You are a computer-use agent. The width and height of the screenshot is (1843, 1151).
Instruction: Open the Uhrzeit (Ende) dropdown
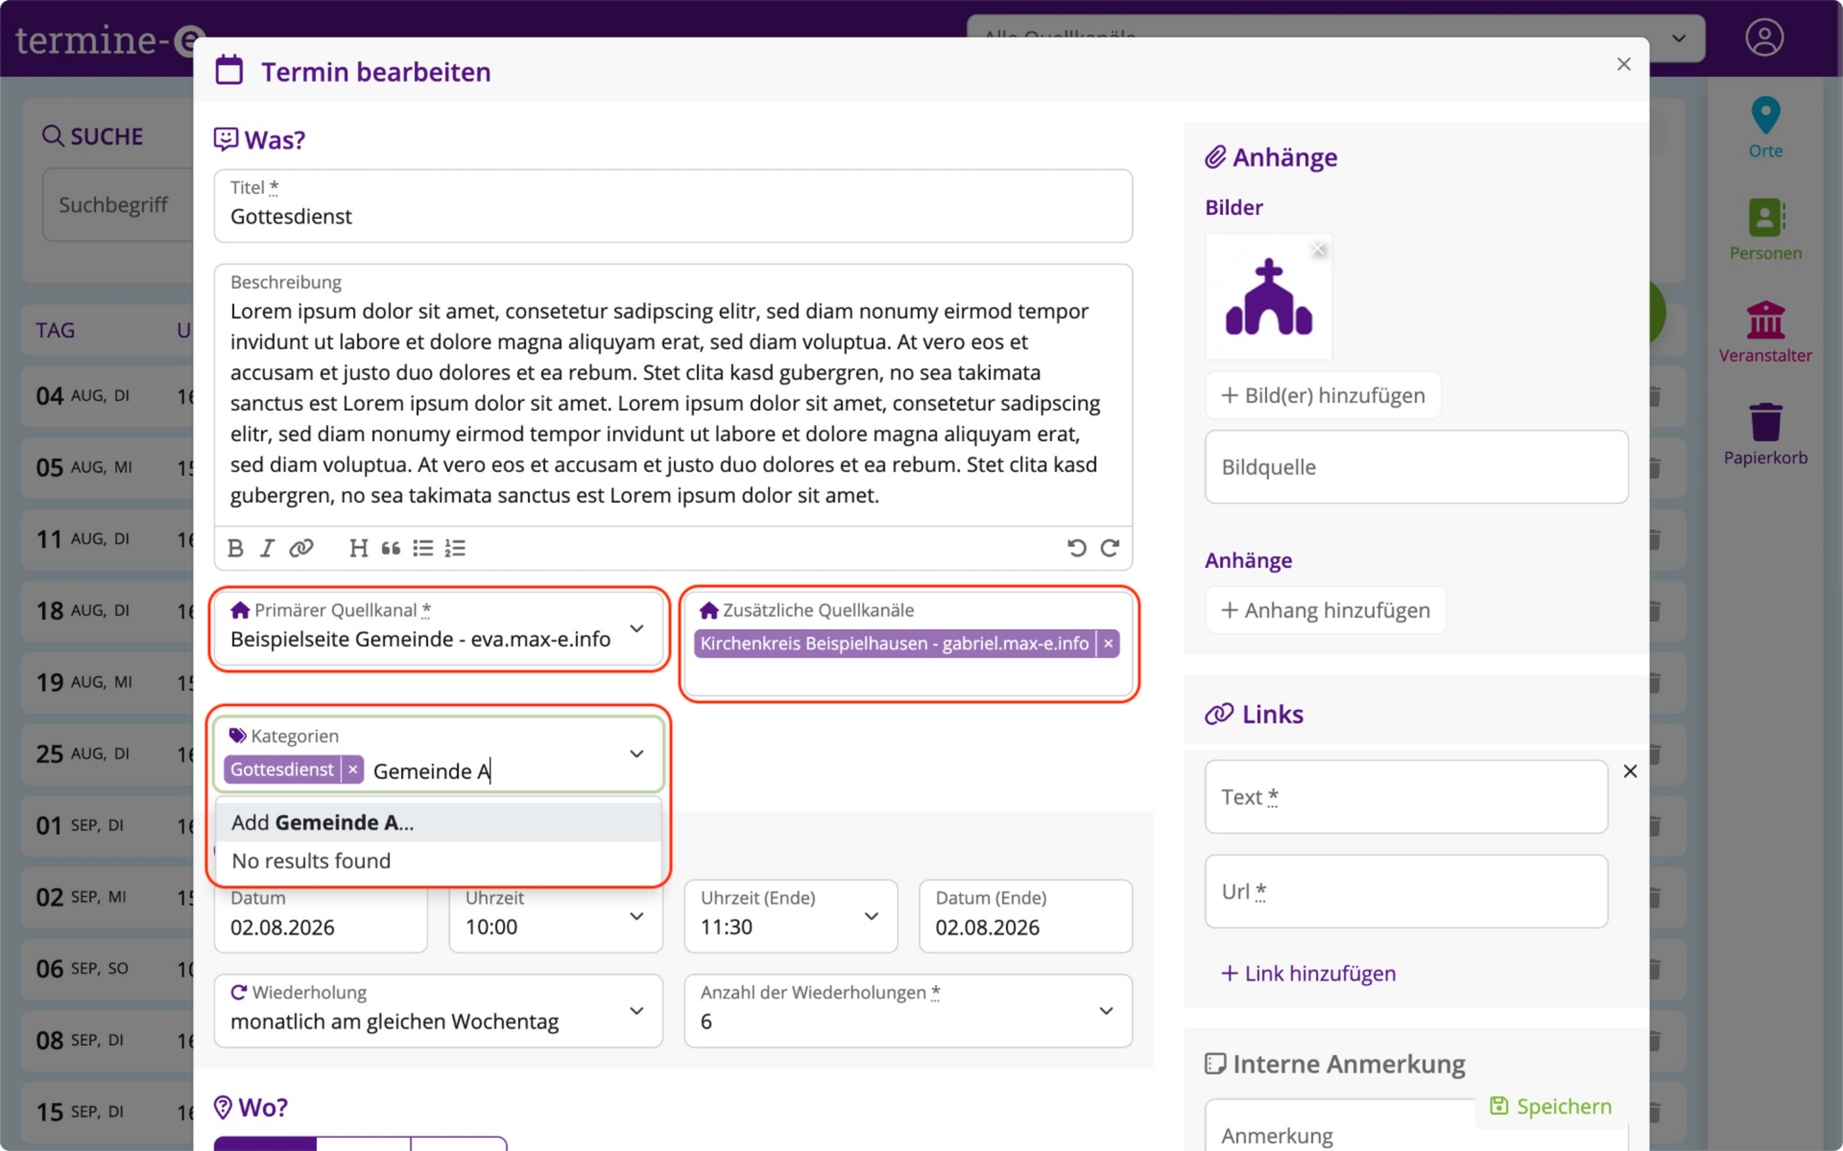pyautogui.click(x=791, y=916)
